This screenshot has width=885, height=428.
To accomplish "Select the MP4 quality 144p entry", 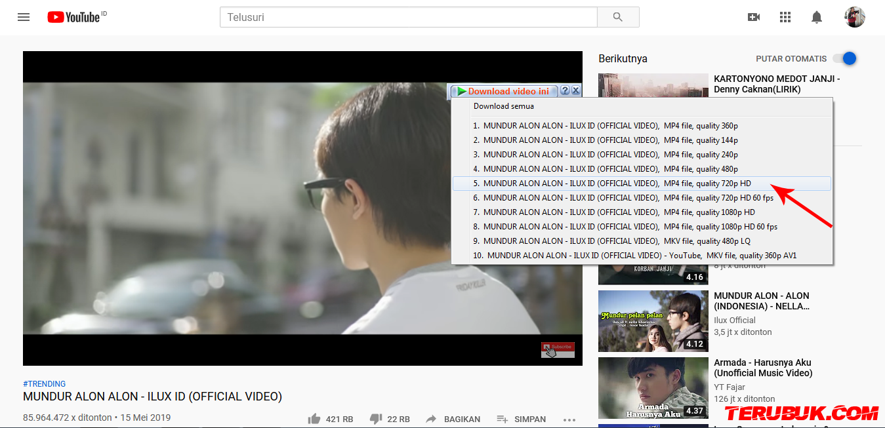I will (642, 140).
